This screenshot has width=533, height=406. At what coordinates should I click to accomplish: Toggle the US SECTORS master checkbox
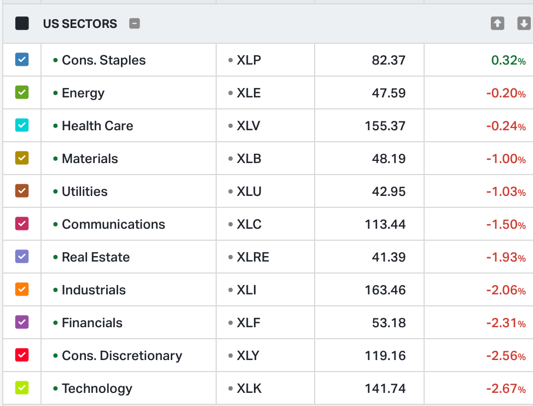click(22, 24)
